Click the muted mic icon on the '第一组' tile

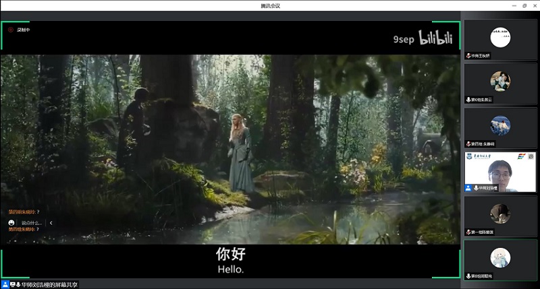coord(468,232)
